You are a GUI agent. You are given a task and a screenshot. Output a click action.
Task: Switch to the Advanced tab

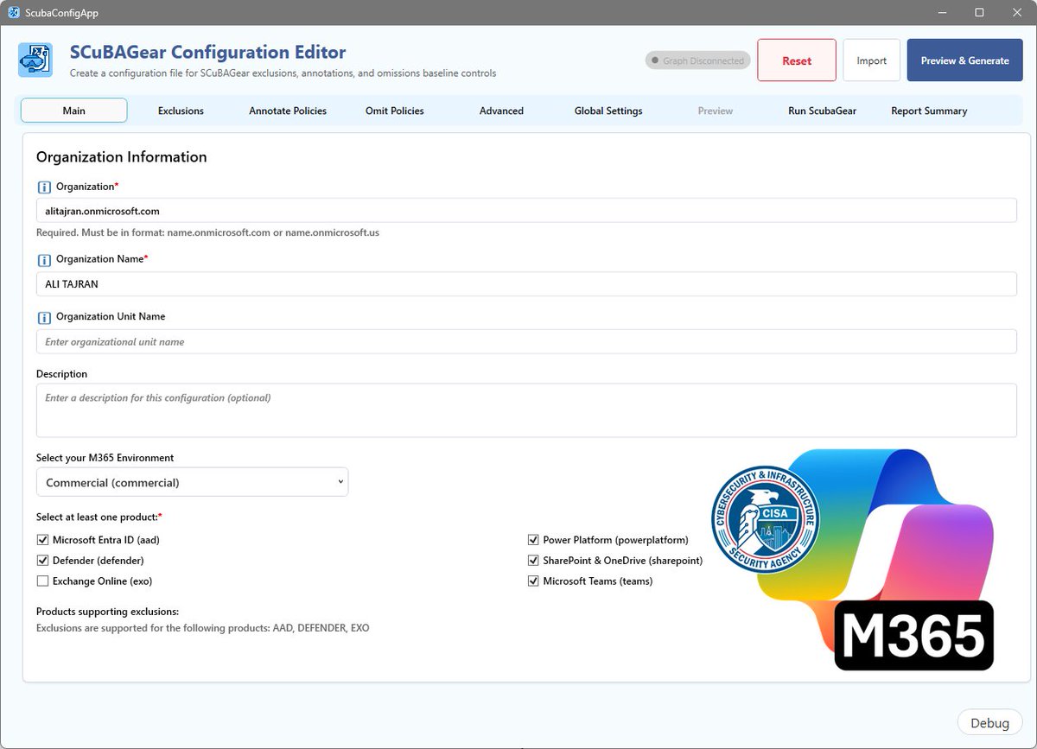(x=501, y=111)
